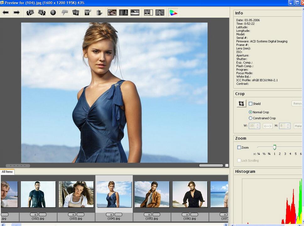Viewport: 304px width, 226px height.
Task: Select the (102).jpg thumbnail of man in t-shirt
Action: (x=38, y=194)
